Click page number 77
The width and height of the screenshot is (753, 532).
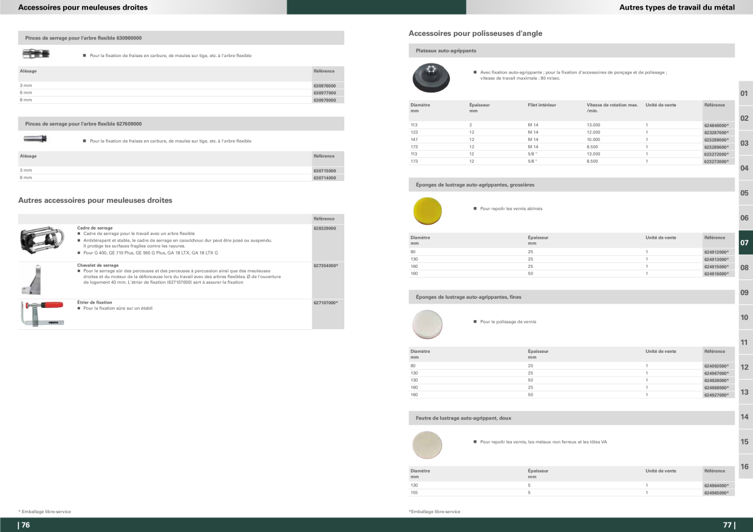coord(729,525)
